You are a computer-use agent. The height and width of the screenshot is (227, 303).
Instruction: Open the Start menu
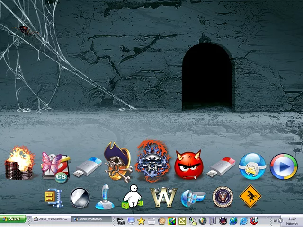click(x=13, y=219)
